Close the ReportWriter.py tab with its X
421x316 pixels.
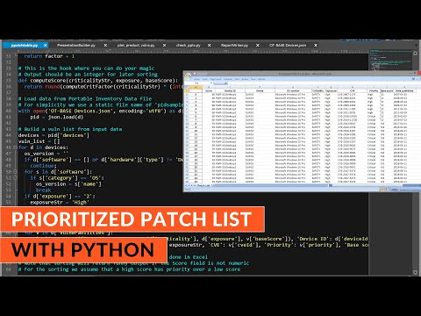(258, 46)
